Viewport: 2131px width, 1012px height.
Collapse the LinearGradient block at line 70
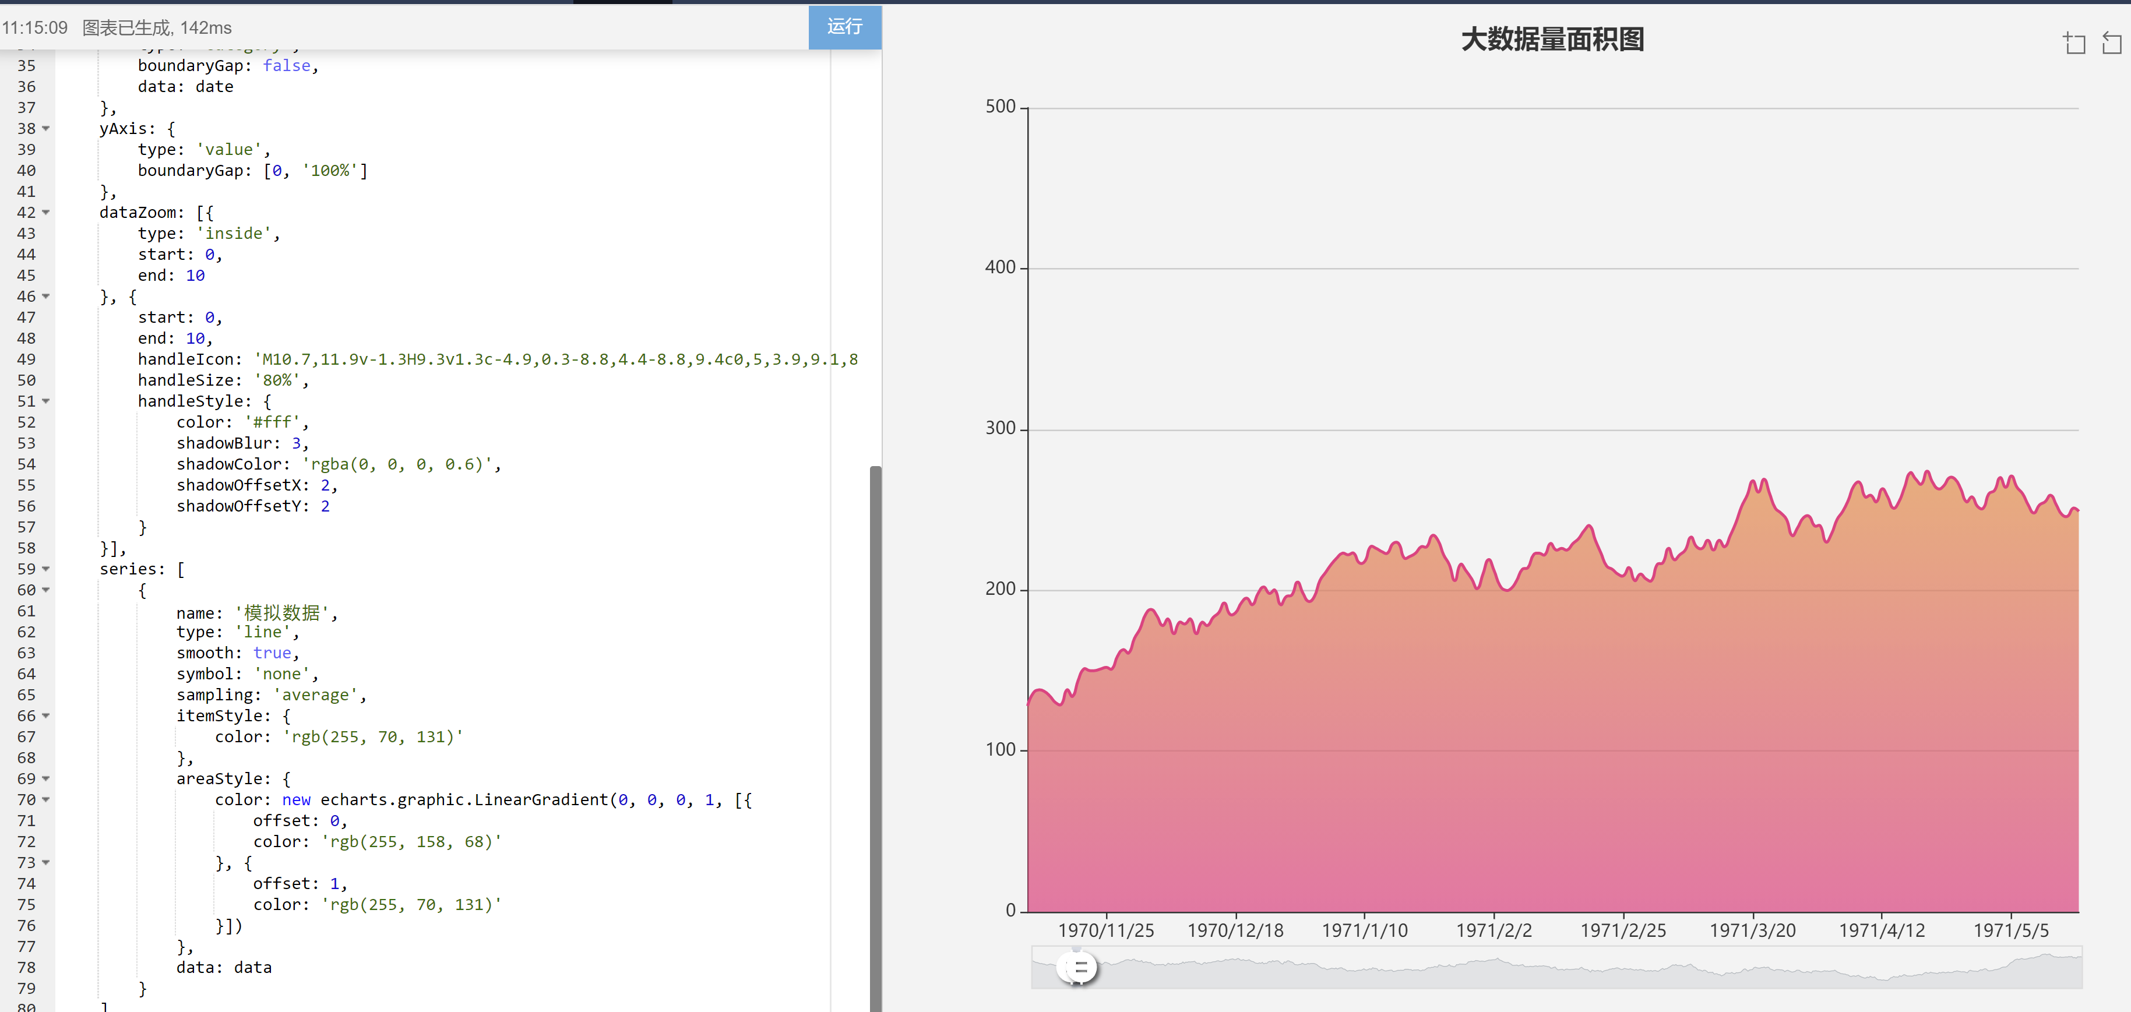coord(45,799)
